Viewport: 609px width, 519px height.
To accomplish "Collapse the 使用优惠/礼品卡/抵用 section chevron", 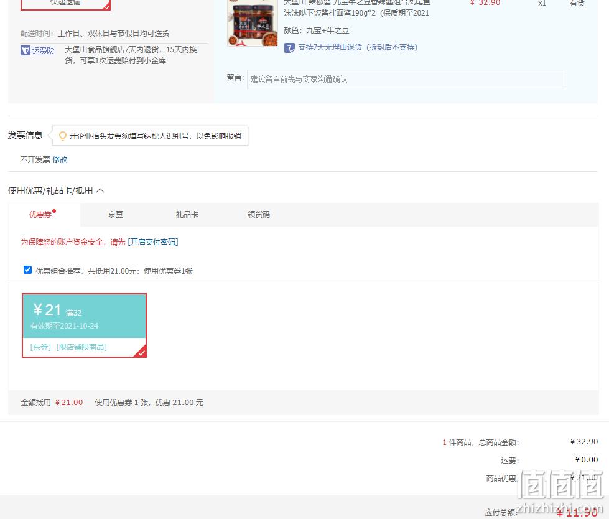I will 100,190.
